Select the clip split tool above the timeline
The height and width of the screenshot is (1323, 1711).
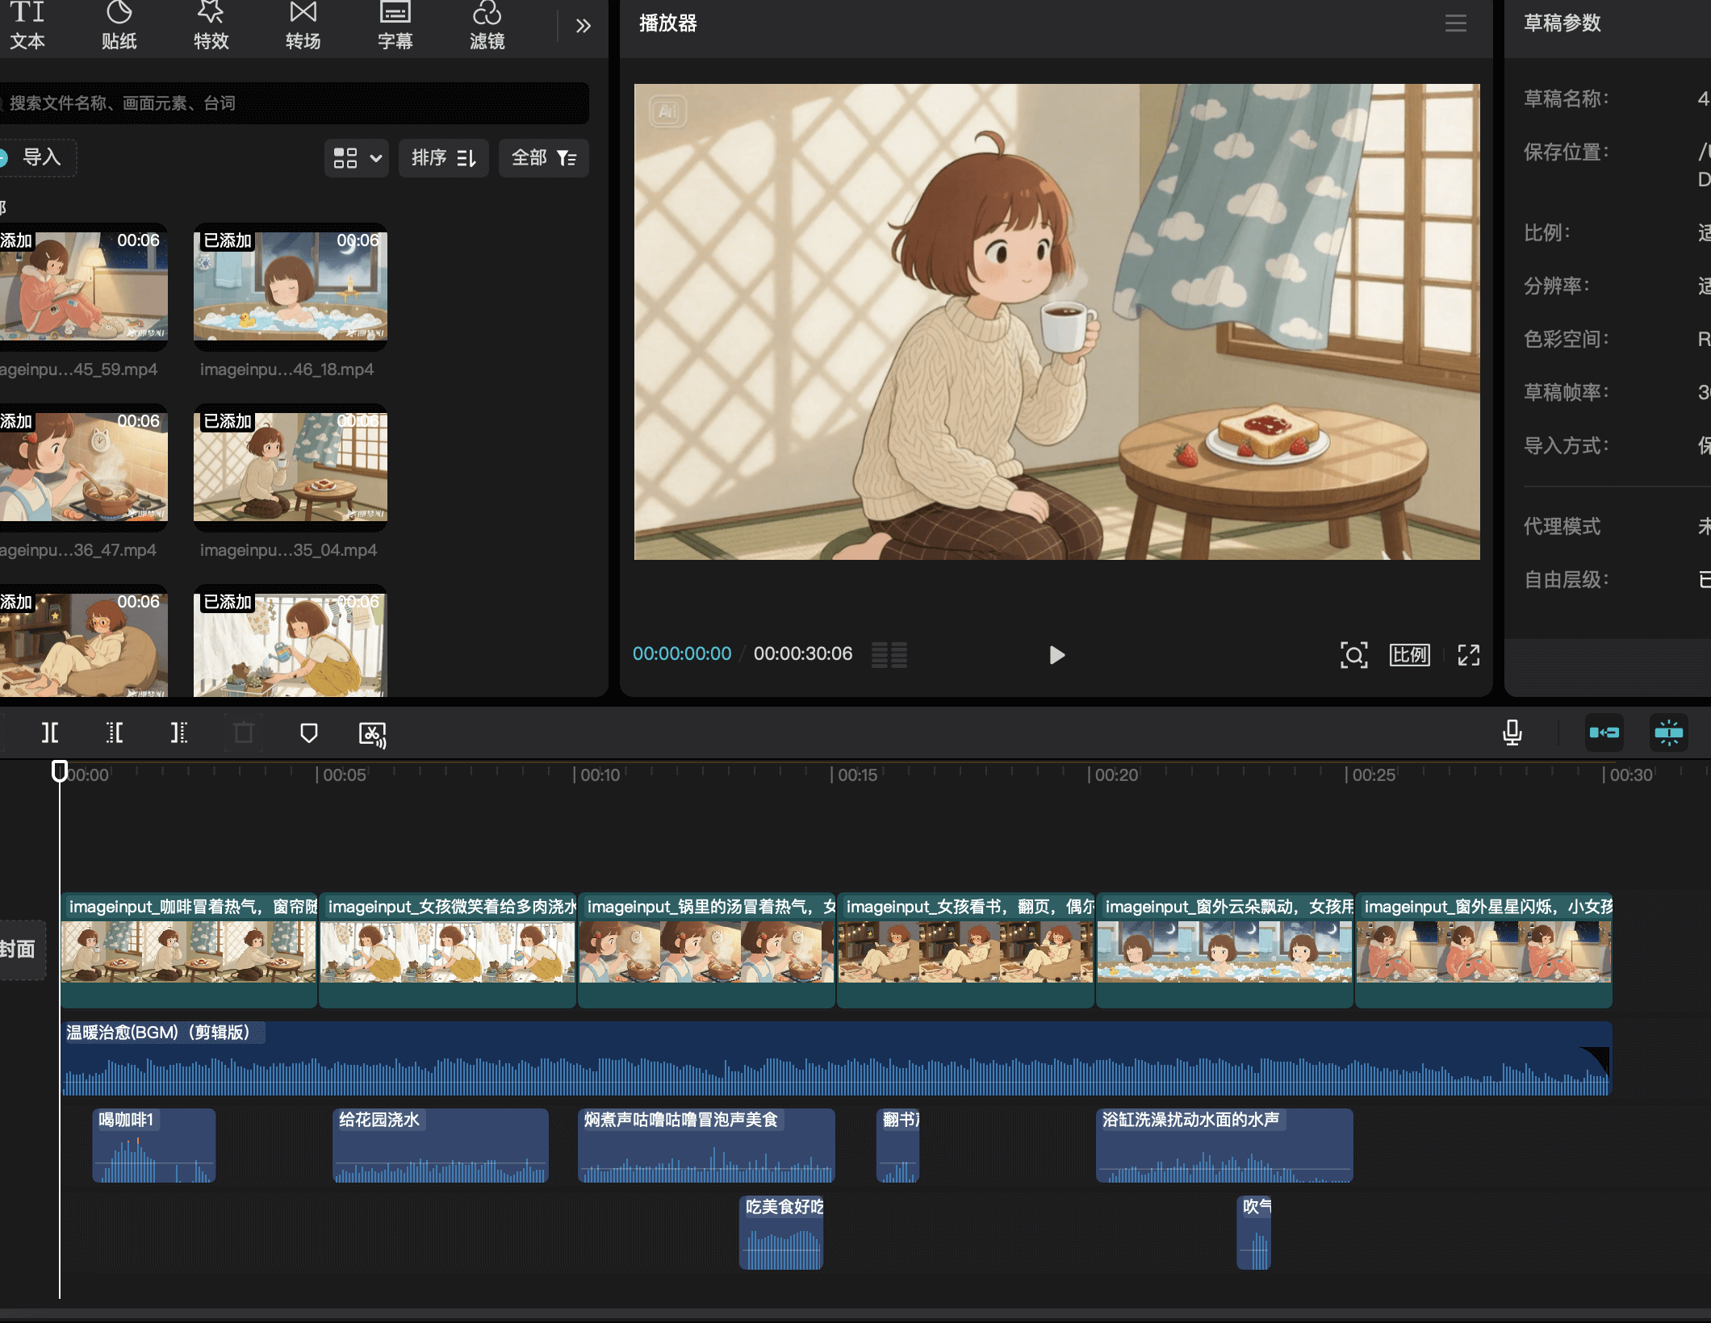[50, 733]
